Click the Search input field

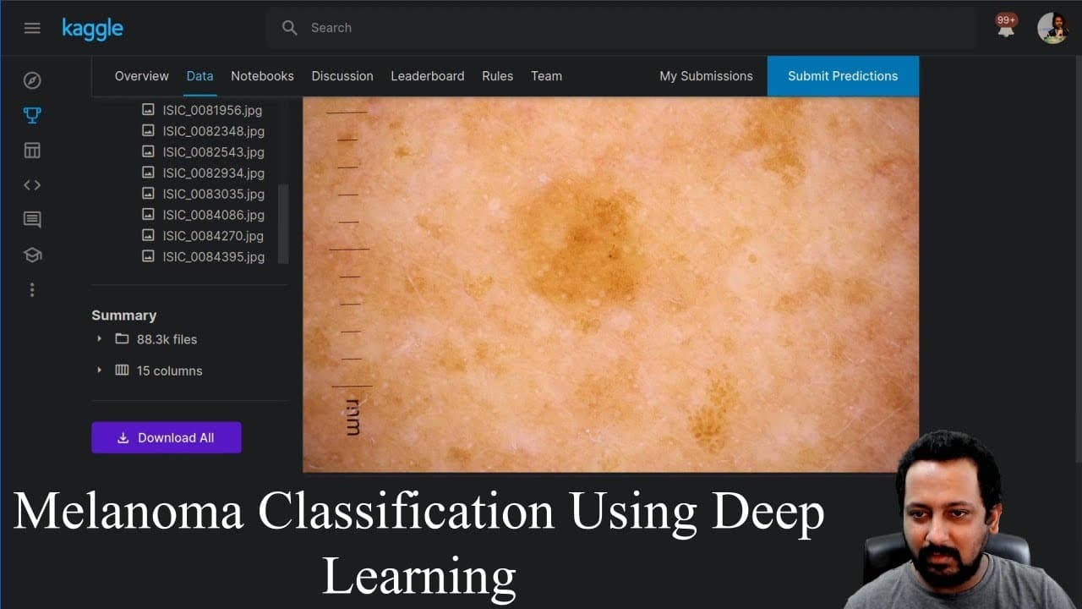(x=621, y=28)
